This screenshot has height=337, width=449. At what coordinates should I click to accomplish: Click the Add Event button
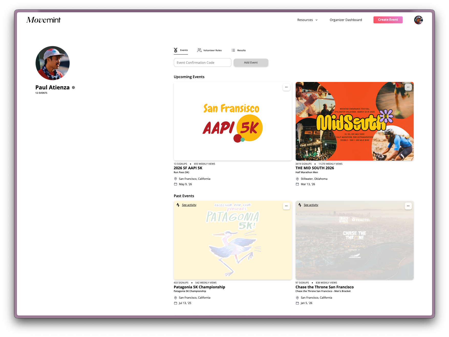pyautogui.click(x=251, y=63)
